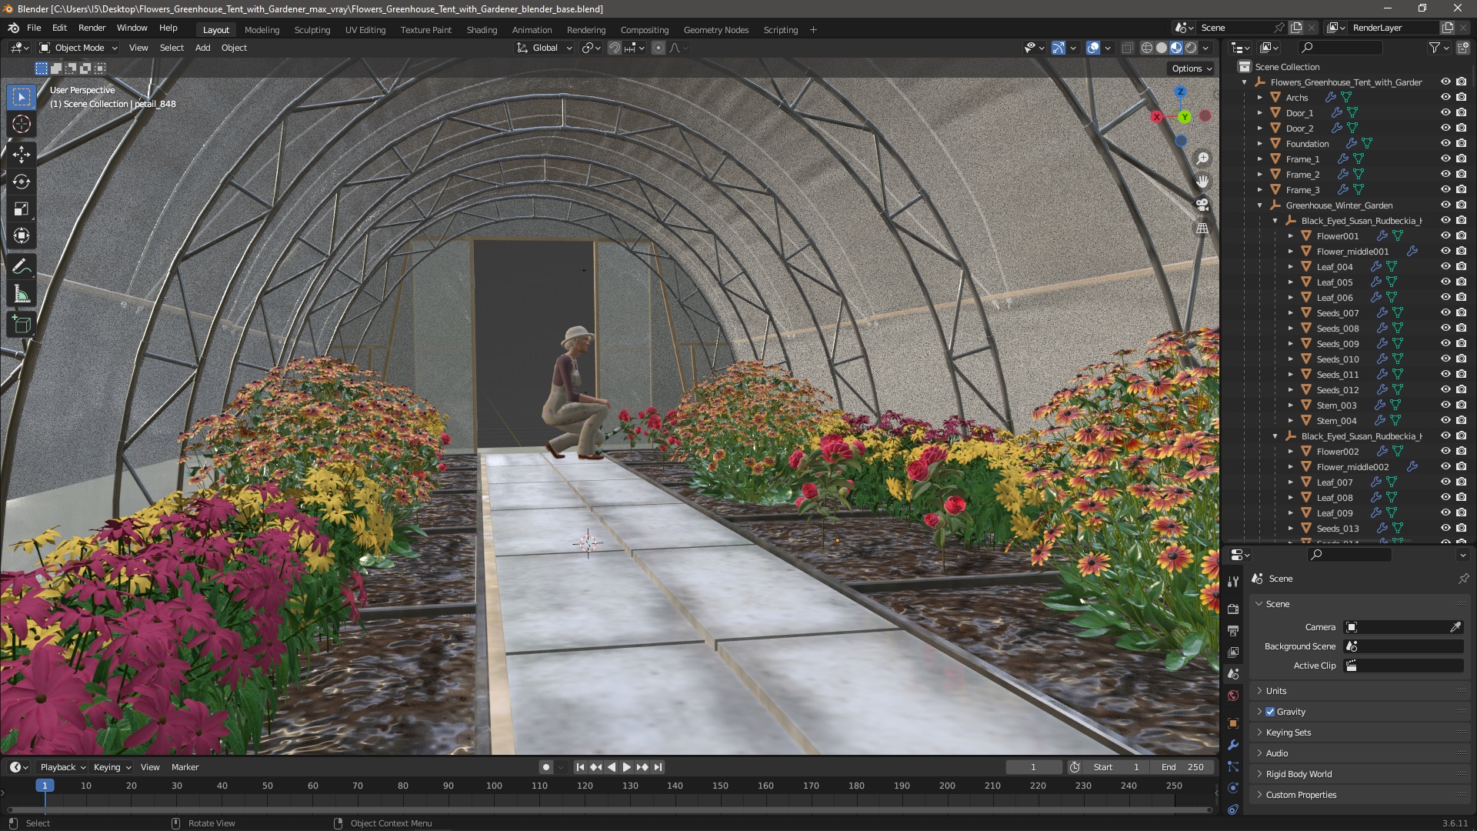1477x831 pixels.
Task: Click the Z axis gizmo
Action: coord(1180,92)
